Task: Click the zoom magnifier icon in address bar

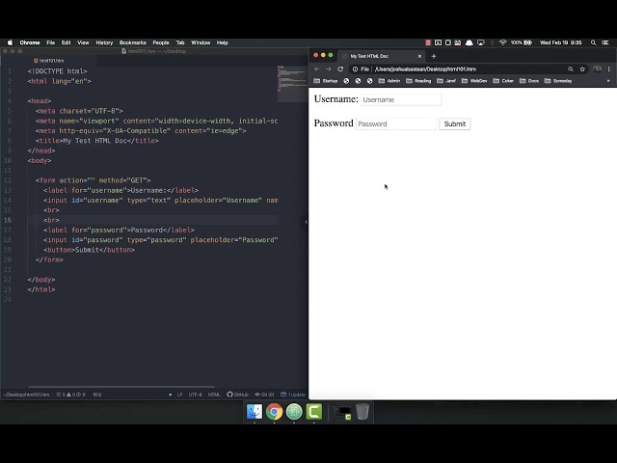Action: tap(570, 69)
